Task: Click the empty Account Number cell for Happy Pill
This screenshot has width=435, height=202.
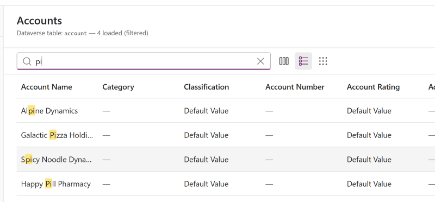Action: (x=269, y=184)
